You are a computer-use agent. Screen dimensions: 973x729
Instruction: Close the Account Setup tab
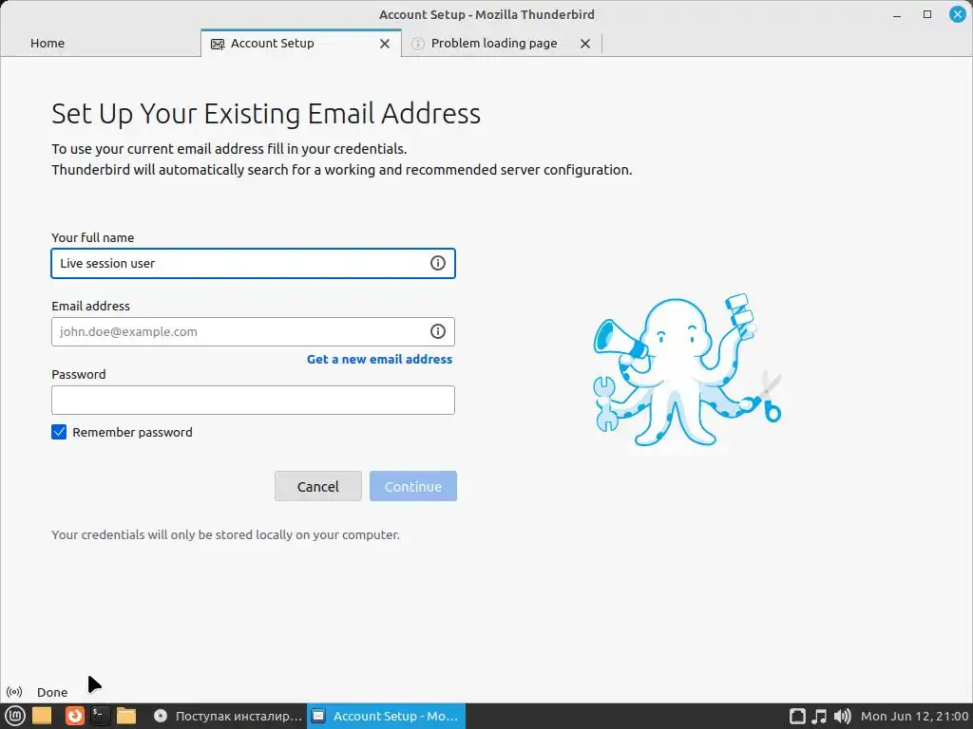tap(385, 44)
